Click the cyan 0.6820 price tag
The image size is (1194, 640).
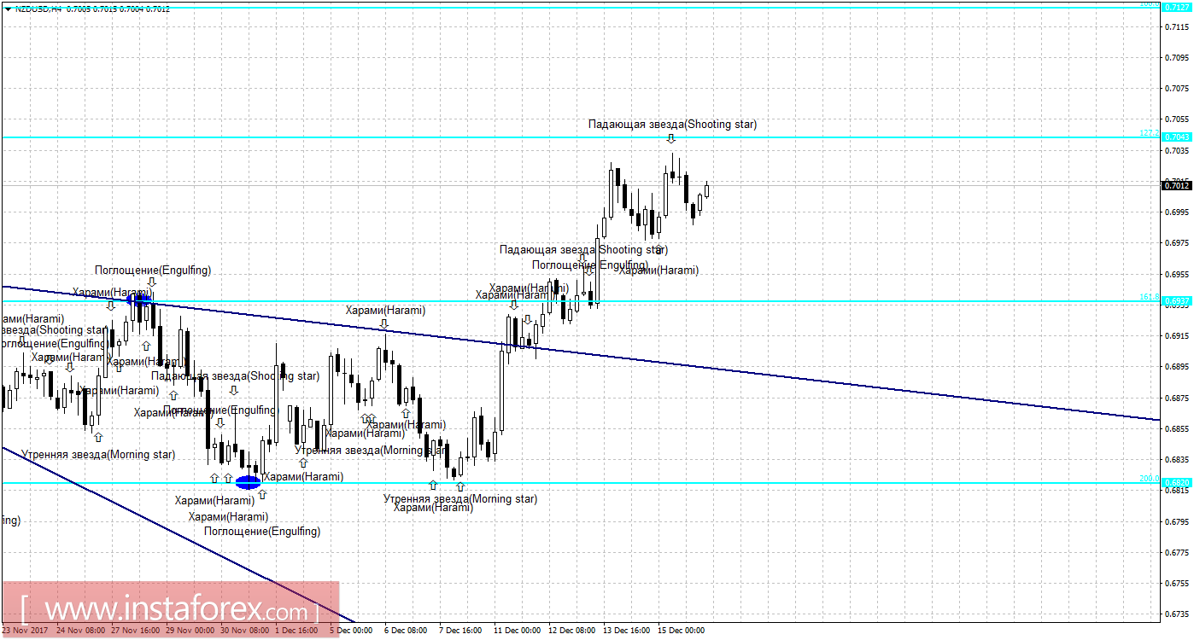coord(1176,482)
